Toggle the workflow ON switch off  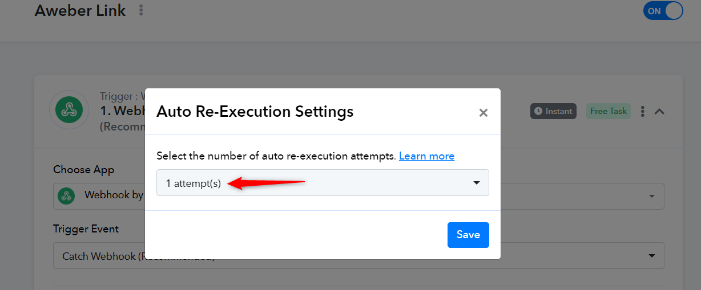coord(663,11)
